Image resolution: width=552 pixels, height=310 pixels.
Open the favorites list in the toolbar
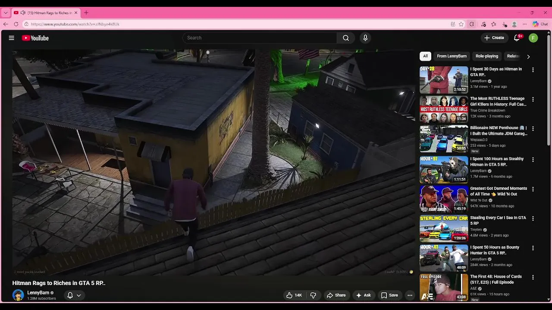point(494,24)
